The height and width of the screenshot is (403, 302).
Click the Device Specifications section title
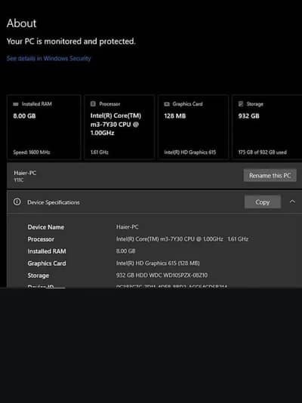tap(54, 202)
